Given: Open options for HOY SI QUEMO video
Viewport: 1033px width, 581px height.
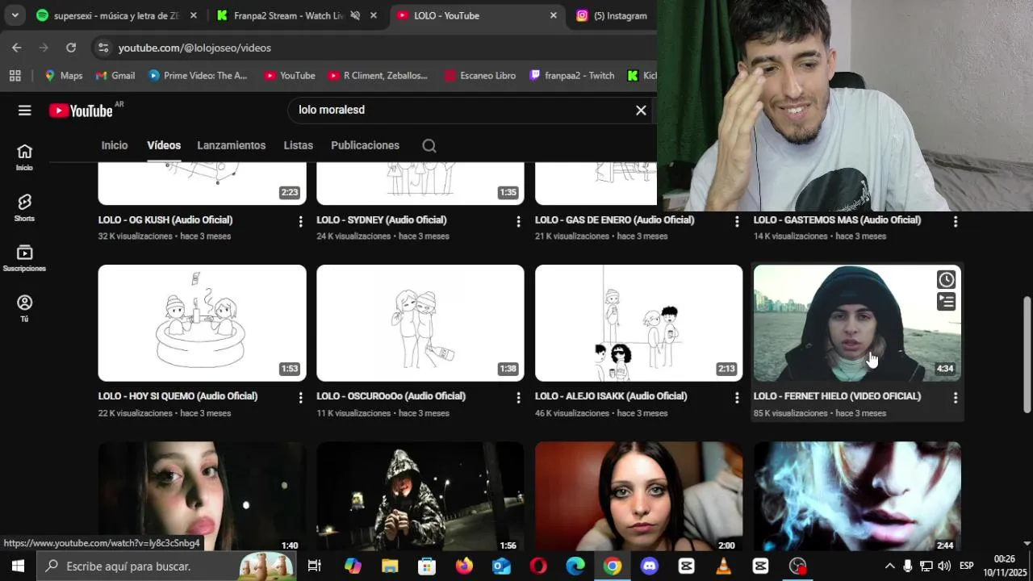Looking at the screenshot, I should (300, 398).
